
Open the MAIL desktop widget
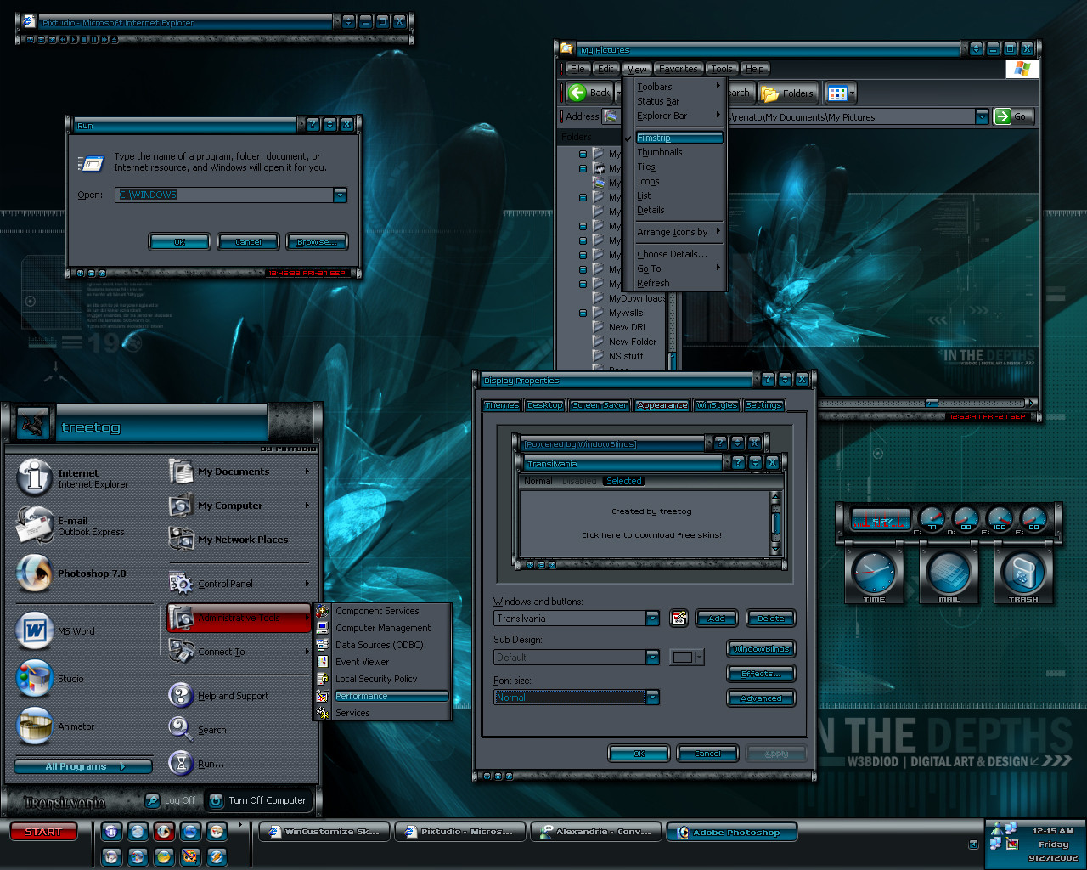coord(949,574)
